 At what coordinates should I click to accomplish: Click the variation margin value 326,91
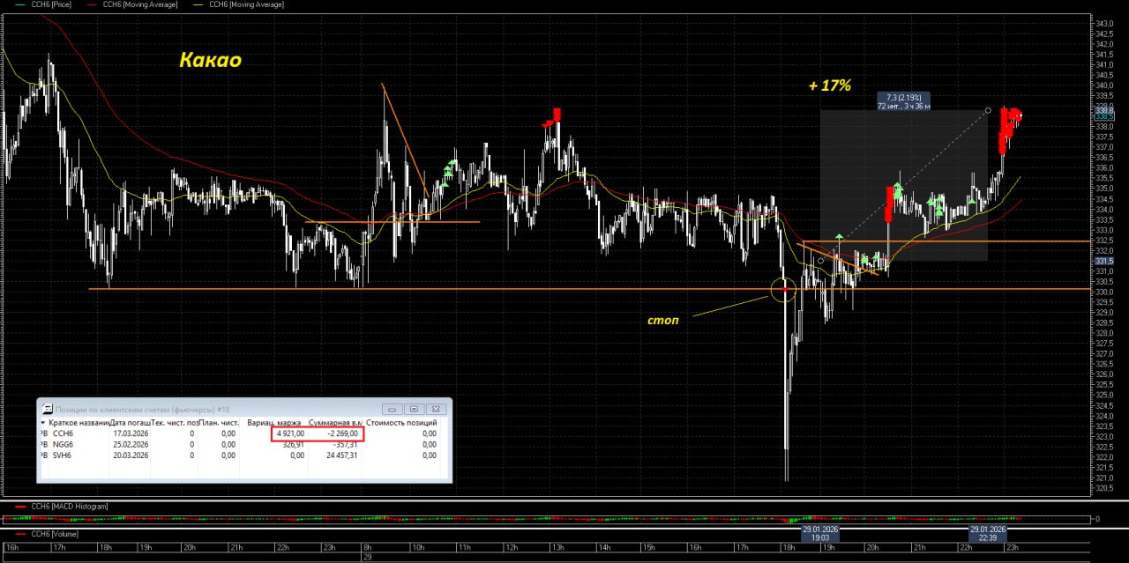pyautogui.click(x=294, y=444)
